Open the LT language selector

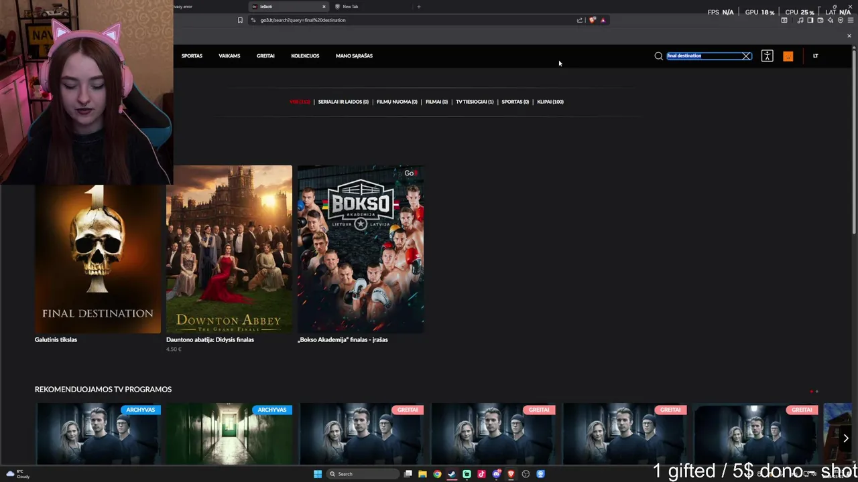[815, 56]
